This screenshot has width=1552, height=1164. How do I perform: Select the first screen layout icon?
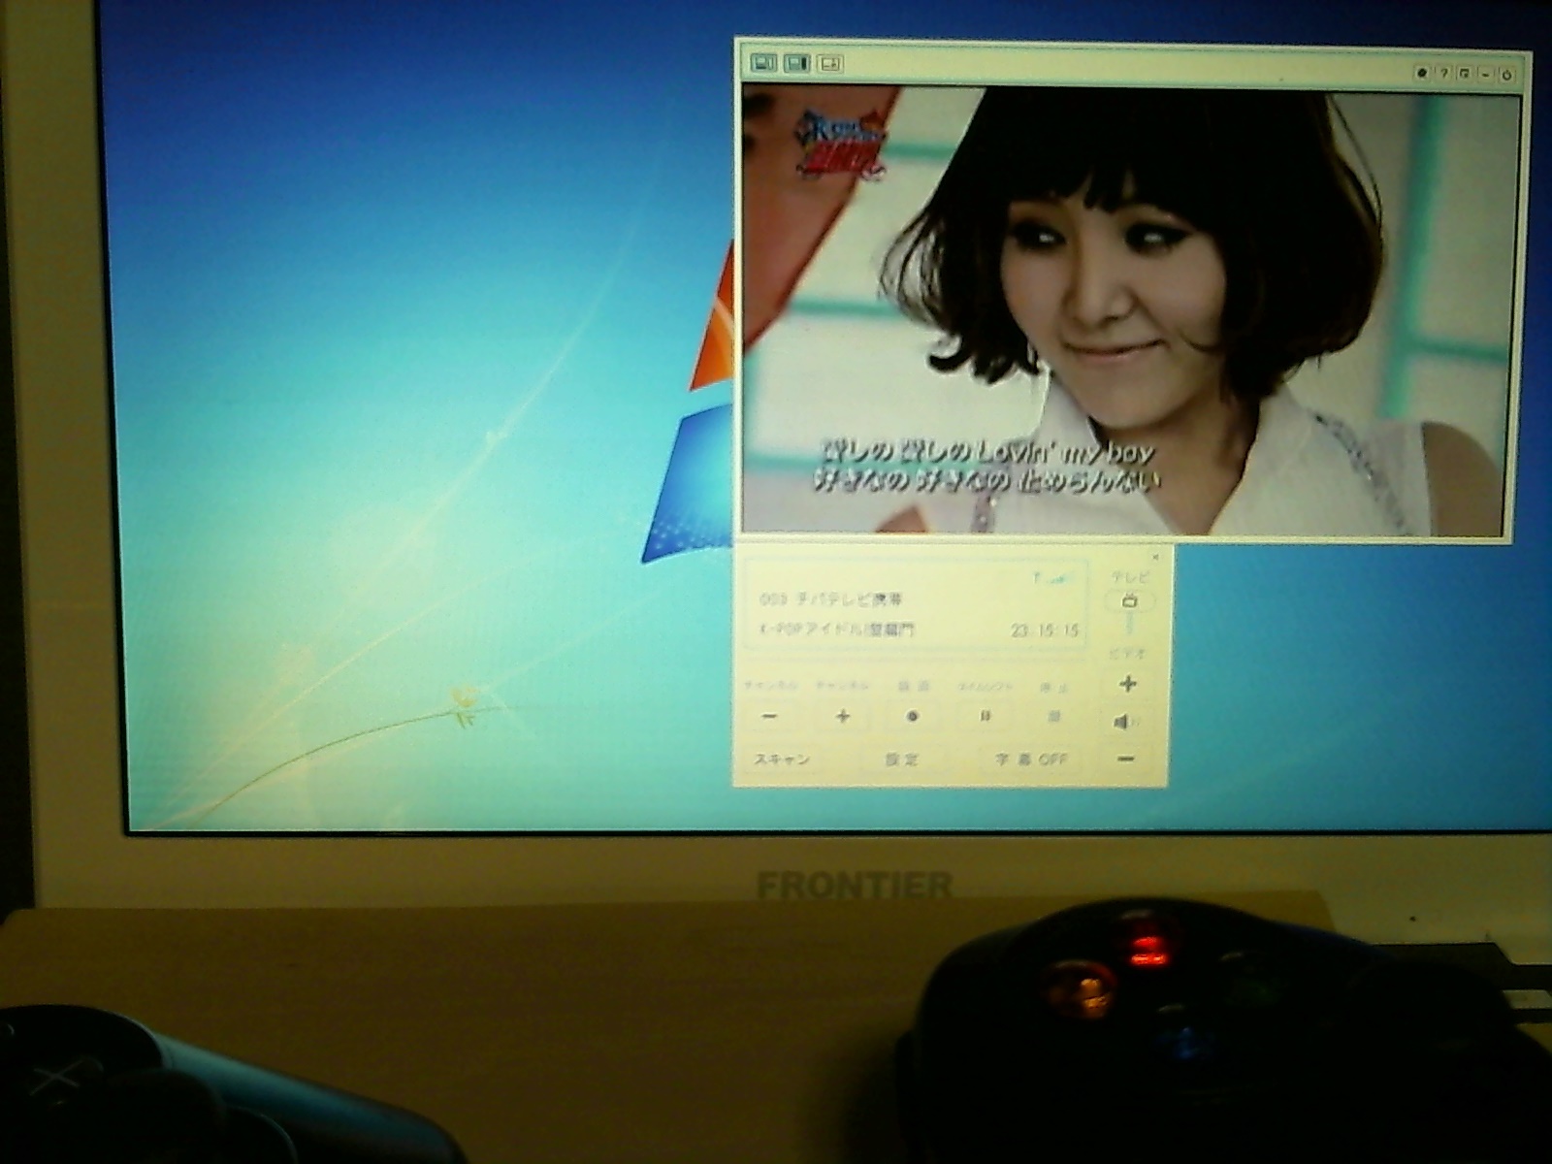pyautogui.click(x=764, y=63)
